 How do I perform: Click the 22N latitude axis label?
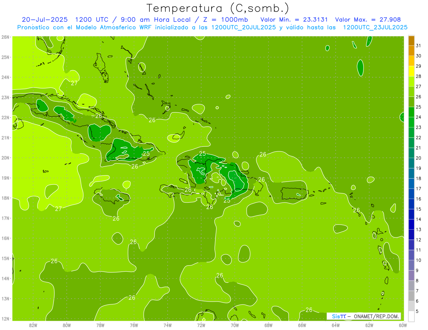click(5, 117)
